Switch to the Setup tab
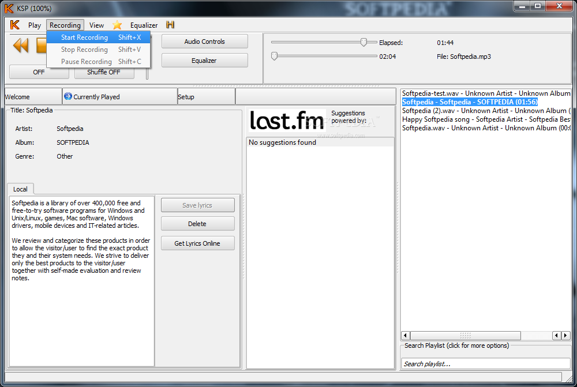The height and width of the screenshot is (387, 577). (x=206, y=96)
